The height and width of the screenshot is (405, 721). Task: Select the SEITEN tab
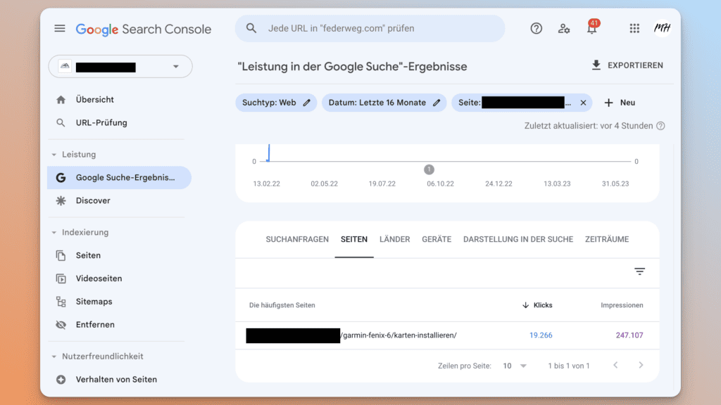click(354, 239)
